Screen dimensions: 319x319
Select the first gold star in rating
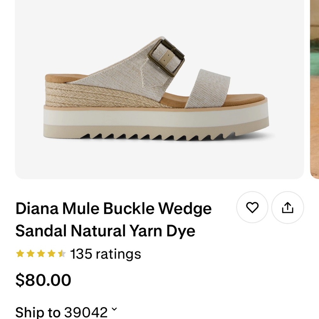click(x=20, y=254)
